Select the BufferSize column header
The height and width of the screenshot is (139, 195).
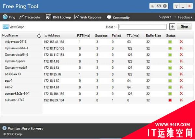tap(153, 36)
